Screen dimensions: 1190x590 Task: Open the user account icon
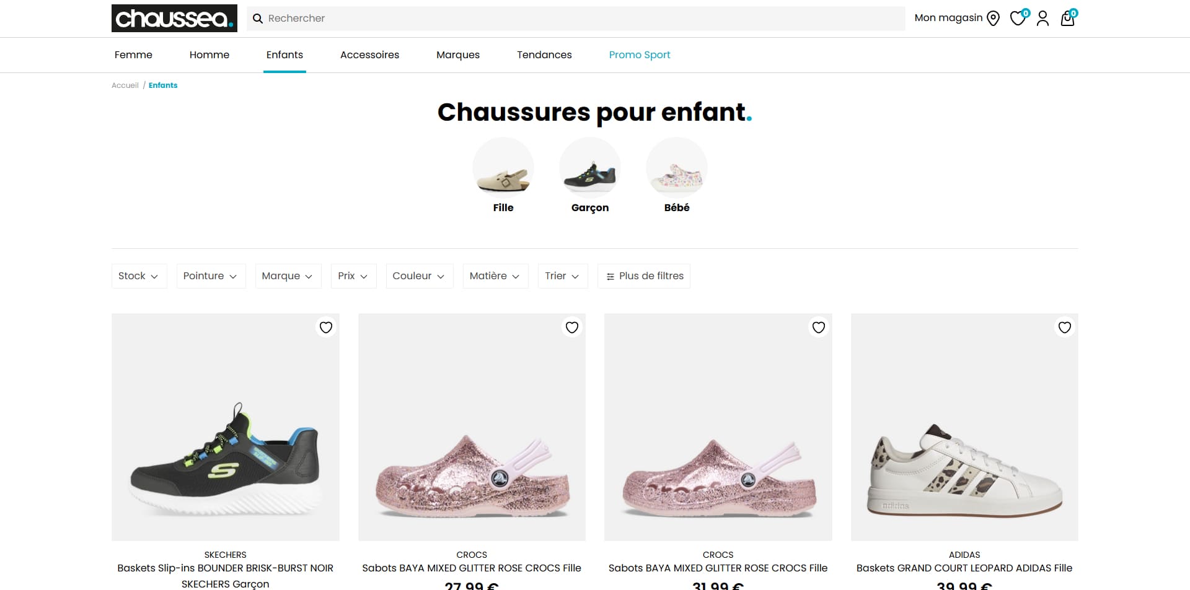coord(1042,19)
